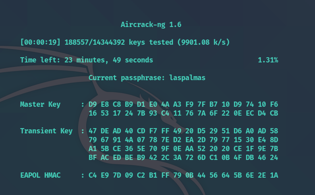The image size is (315, 195).
Task: Click the (9901.08 k/s) speed value
Action: [203, 42]
